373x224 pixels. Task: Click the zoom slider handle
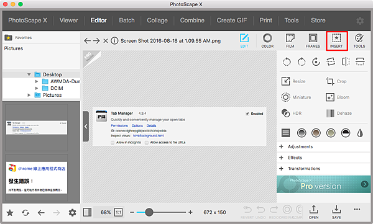click(149, 212)
